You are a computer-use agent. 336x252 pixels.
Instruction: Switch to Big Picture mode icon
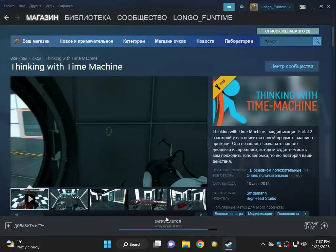[302, 7]
